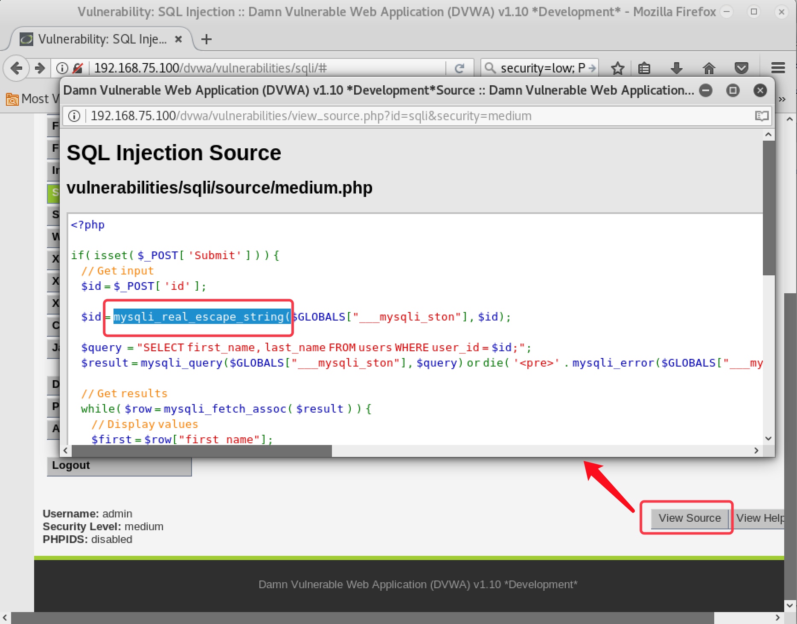This screenshot has height=624, width=797.
Task: Show site information in main Firefox window
Action: point(62,68)
